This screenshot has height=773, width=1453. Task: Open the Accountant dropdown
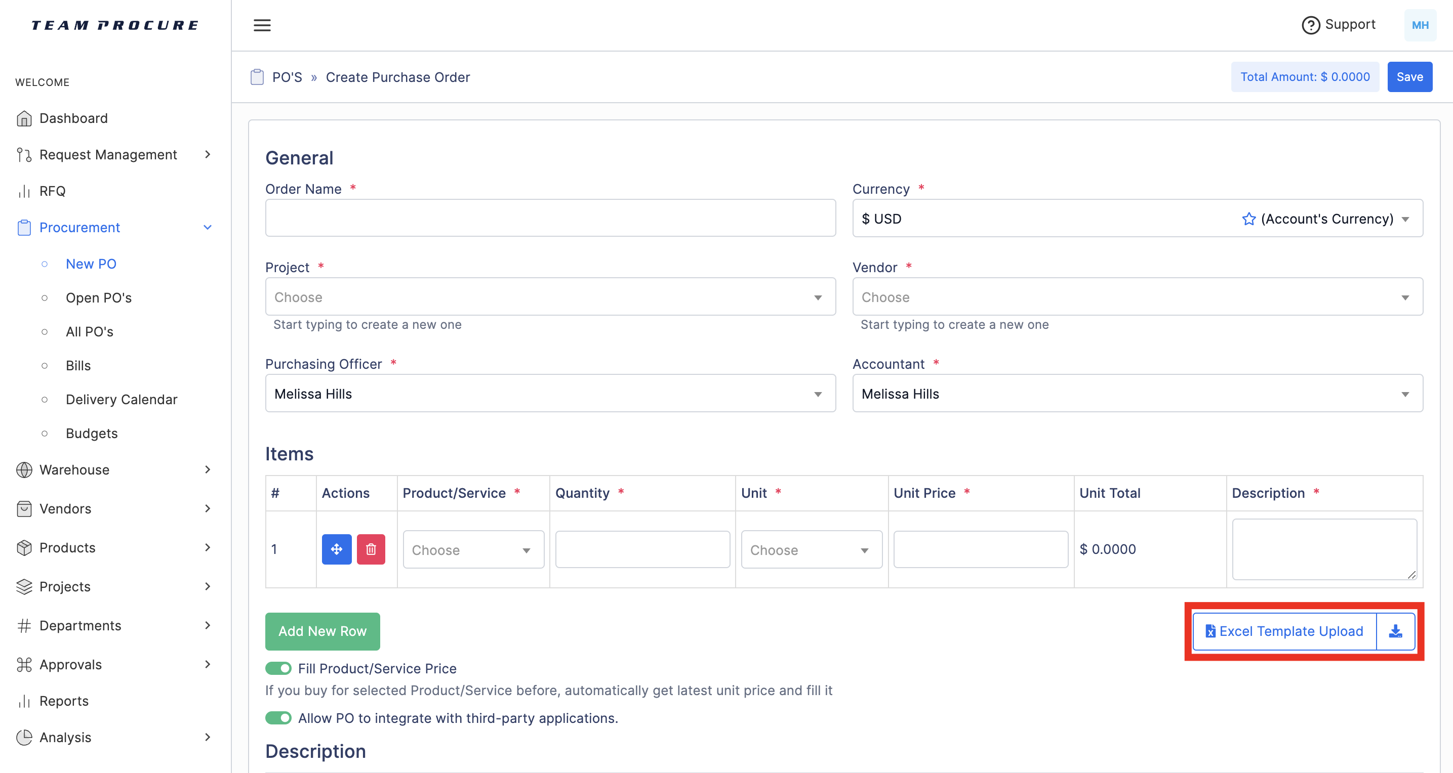click(1137, 394)
